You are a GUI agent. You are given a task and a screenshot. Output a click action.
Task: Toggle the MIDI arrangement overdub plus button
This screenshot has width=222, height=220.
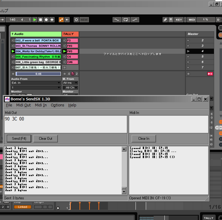click(52, 20)
